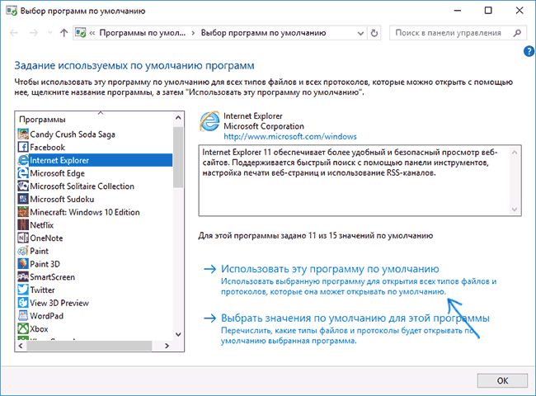Click Использовать эту программу по умолчанию
This screenshot has width=536, height=396.
pyautogui.click(x=330, y=269)
